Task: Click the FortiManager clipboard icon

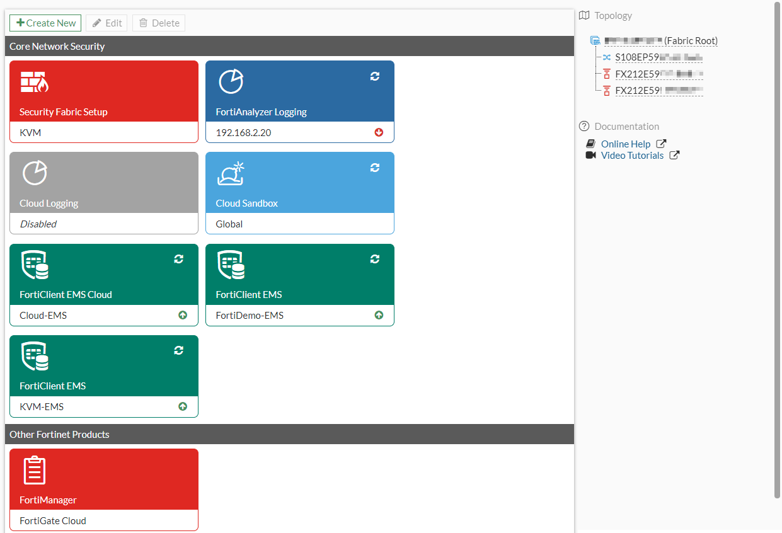Action: [x=35, y=470]
